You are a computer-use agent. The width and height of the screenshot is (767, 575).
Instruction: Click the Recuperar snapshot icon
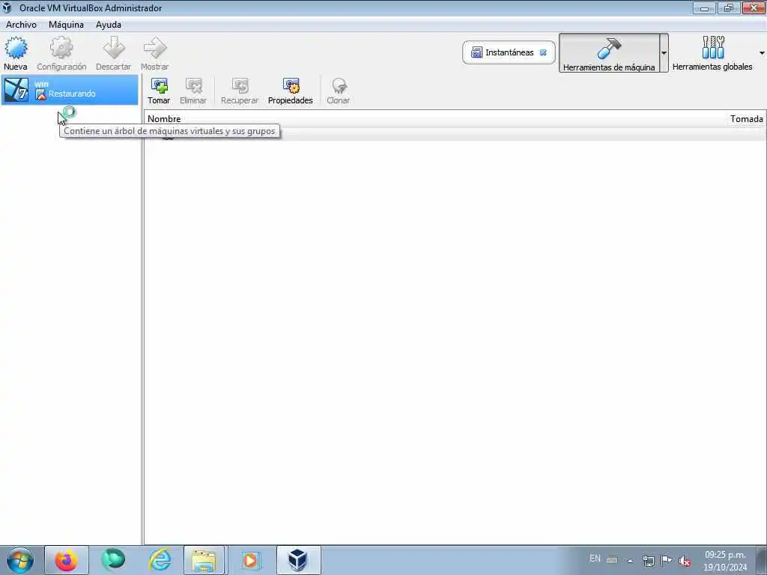click(x=240, y=86)
